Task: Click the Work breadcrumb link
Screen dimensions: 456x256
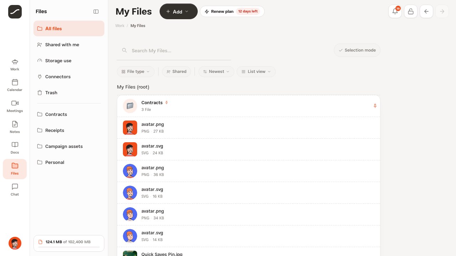Action: pyautogui.click(x=120, y=26)
